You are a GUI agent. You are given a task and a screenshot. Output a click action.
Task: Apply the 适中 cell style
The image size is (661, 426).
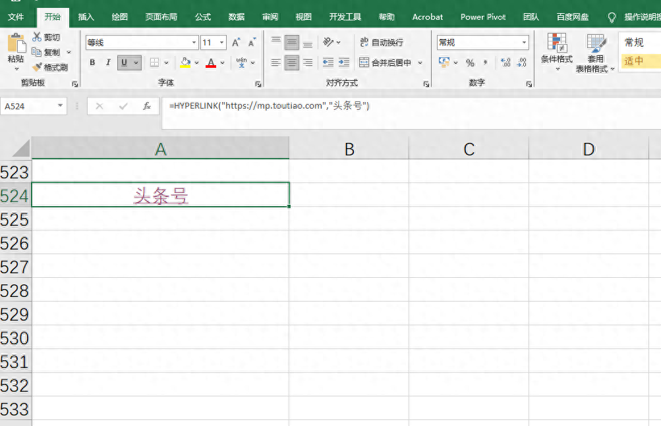coord(641,61)
